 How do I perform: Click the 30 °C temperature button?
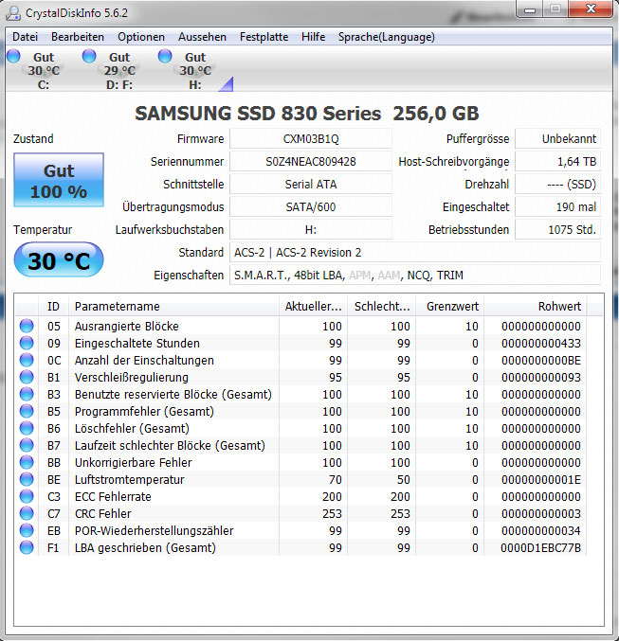59,260
